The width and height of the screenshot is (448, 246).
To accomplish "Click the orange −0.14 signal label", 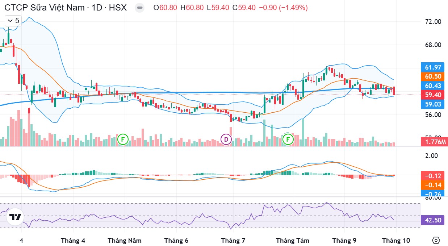I will (x=433, y=185).
